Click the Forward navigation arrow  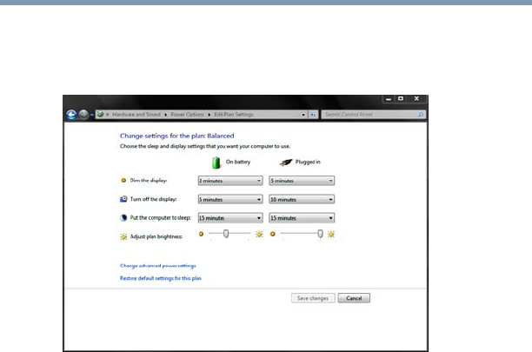click(x=83, y=115)
